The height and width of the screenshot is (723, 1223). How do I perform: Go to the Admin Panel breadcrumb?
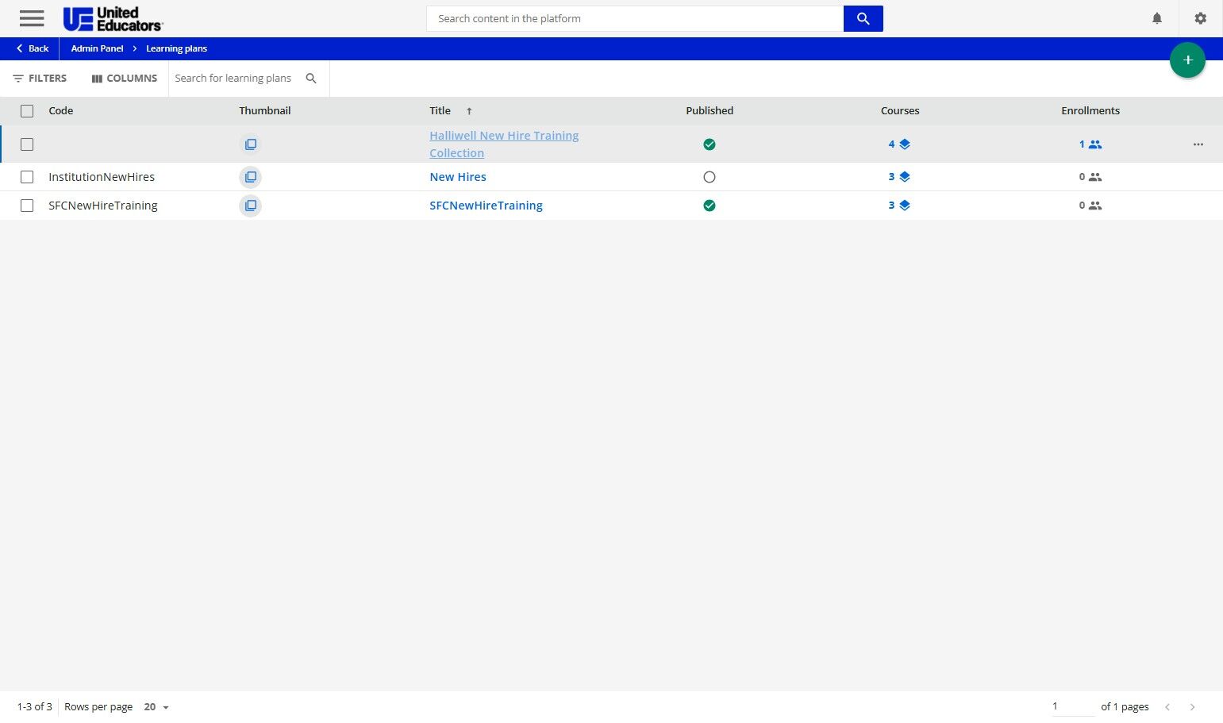(x=97, y=48)
